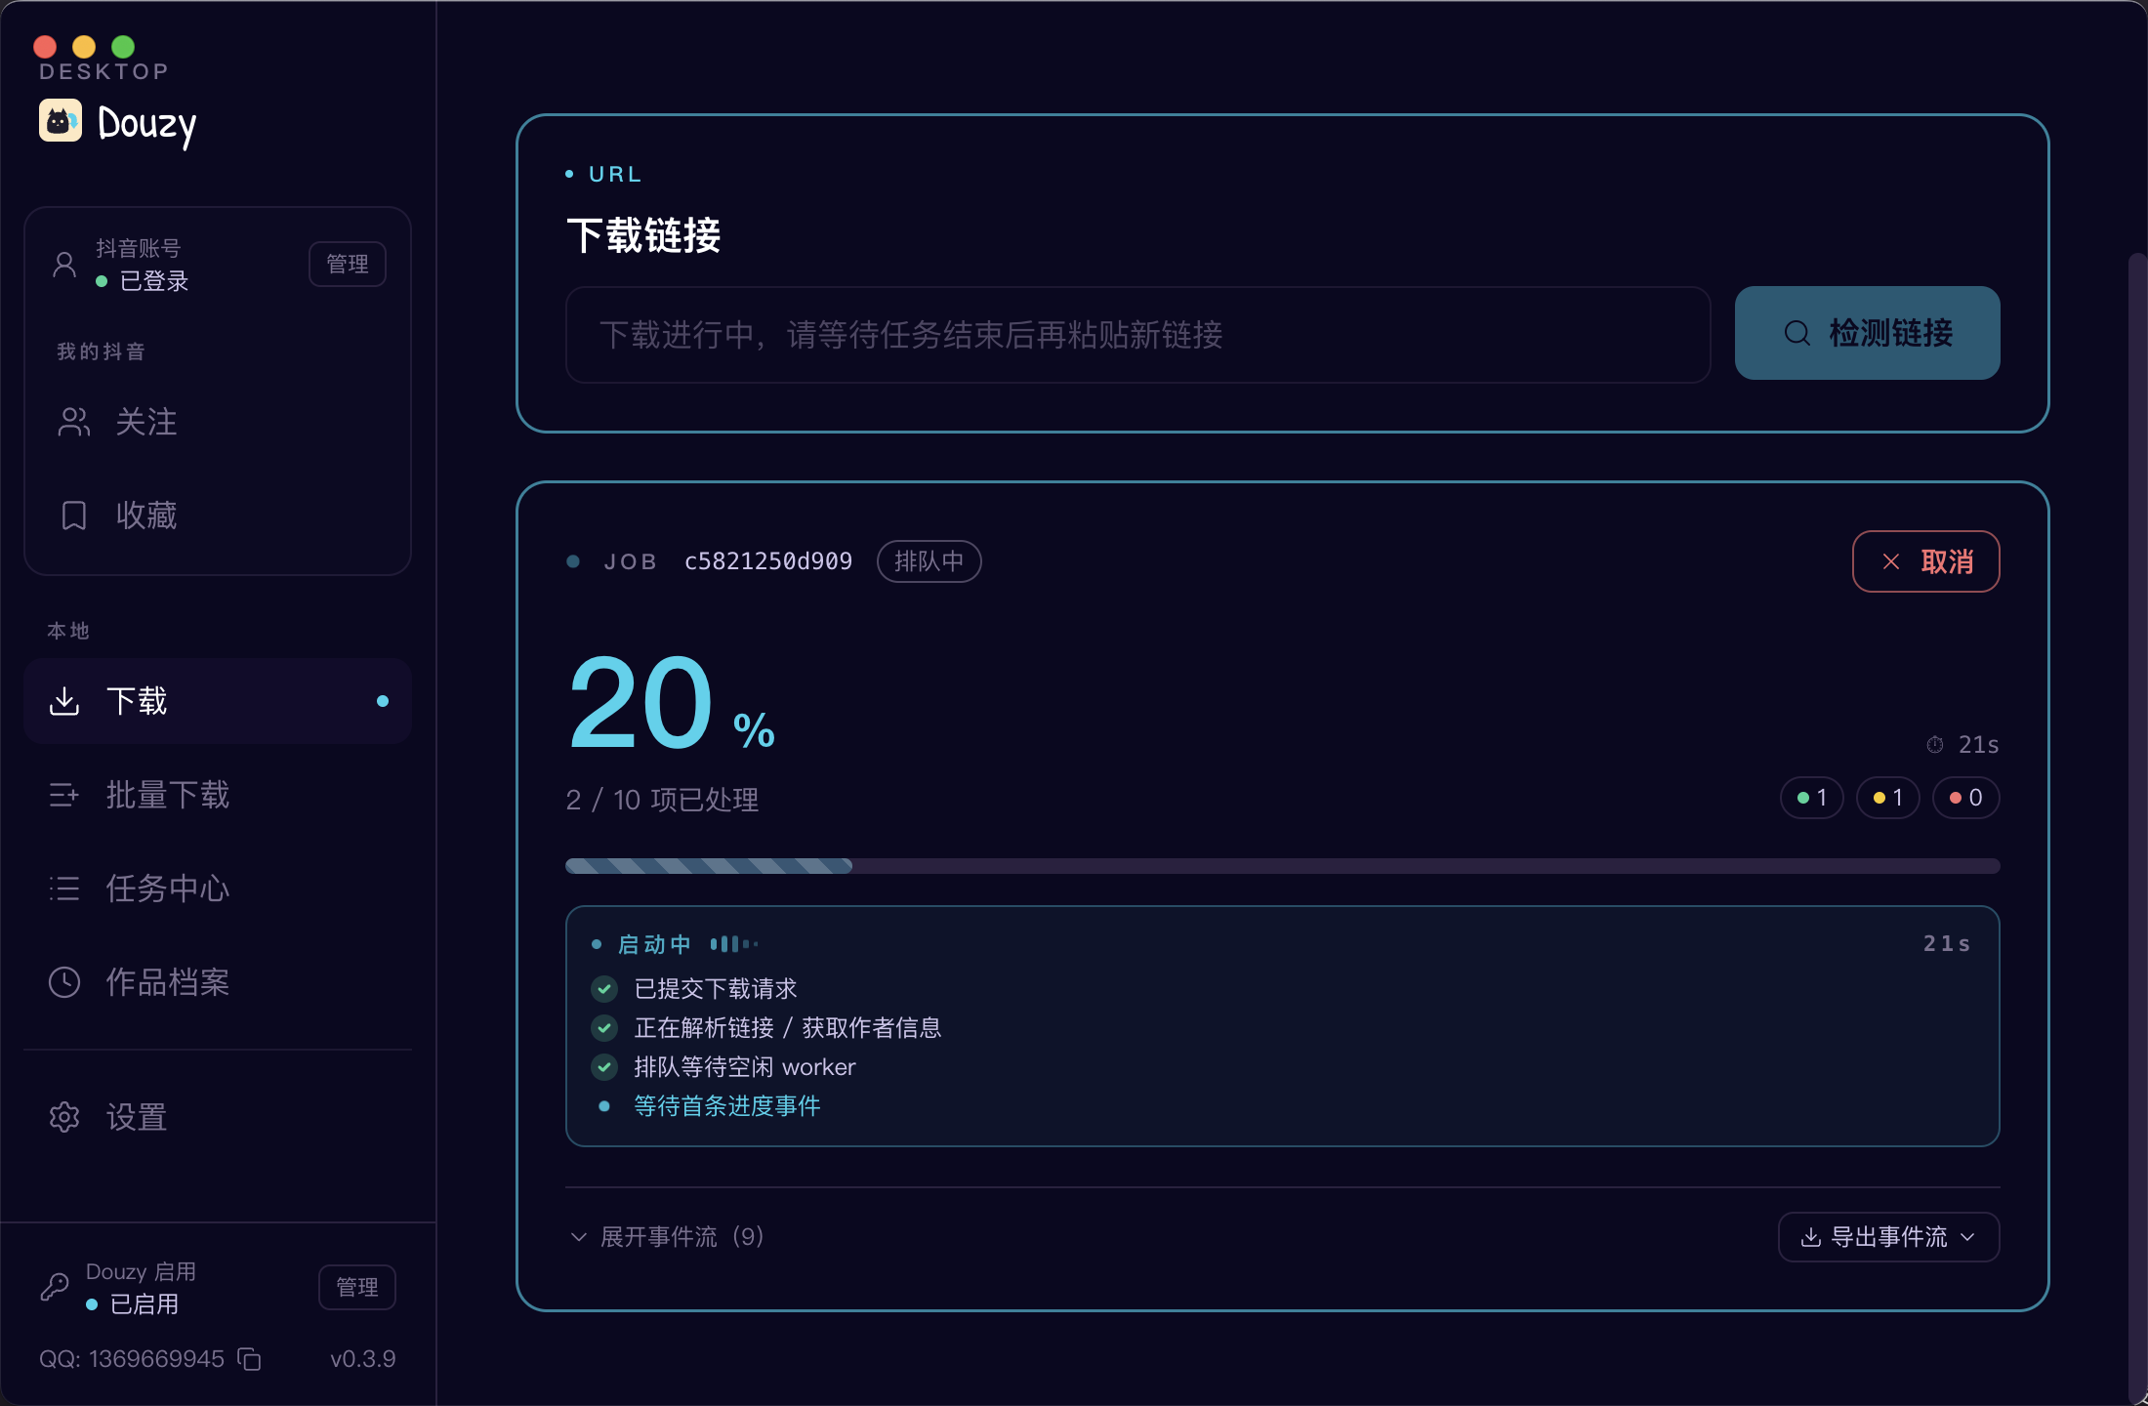This screenshot has height=1406, width=2148.
Task: Click the timer icon next to 21s
Action: click(1935, 745)
